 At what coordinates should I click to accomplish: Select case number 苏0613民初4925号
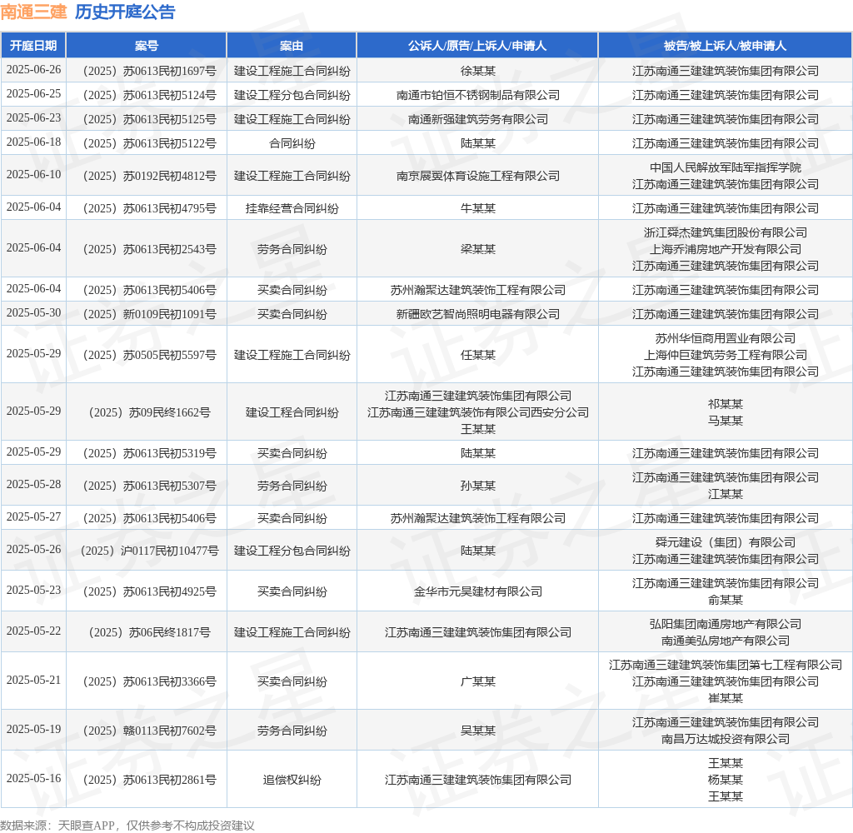pyautogui.click(x=150, y=592)
